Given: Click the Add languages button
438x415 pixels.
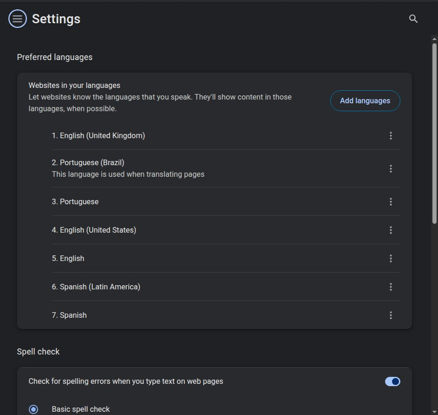Looking at the screenshot, I should click(x=365, y=100).
